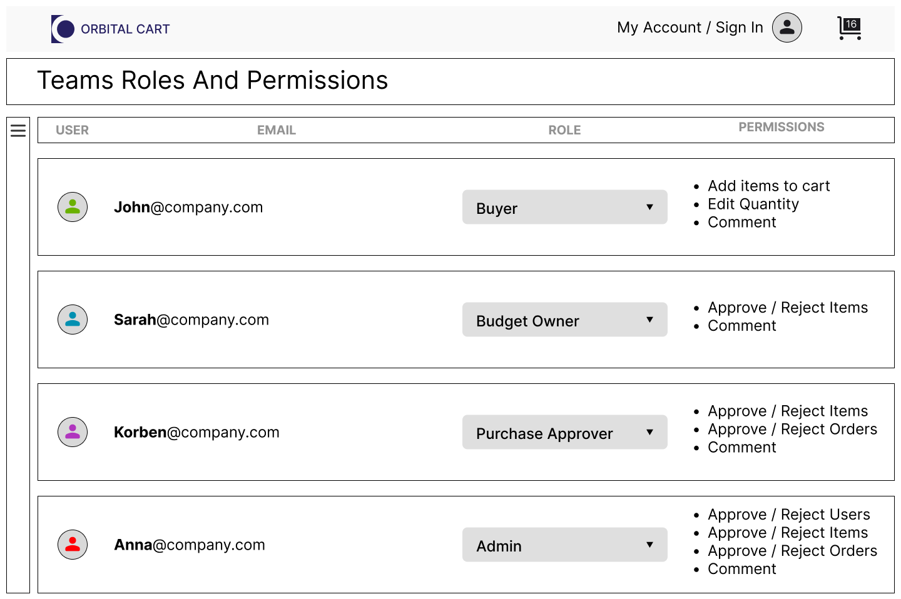Image resolution: width=901 pixels, height=599 pixels.
Task: Click Anna's red user avatar
Action: pos(73,545)
